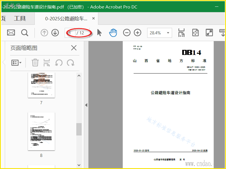Click the fit one full page icon

tap(195, 33)
